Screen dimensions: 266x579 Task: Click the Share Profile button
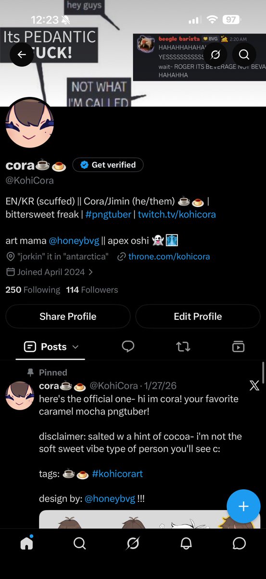coord(68,317)
